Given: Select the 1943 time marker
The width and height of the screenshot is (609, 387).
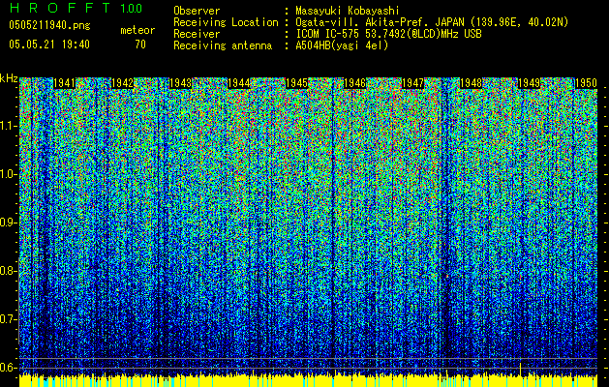Looking at the screenshot, I should click(181, 84).
